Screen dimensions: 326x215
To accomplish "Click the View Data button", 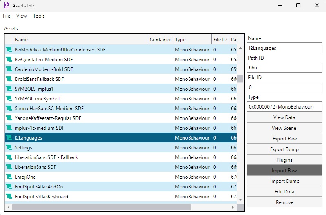I will tap(284, 117).
